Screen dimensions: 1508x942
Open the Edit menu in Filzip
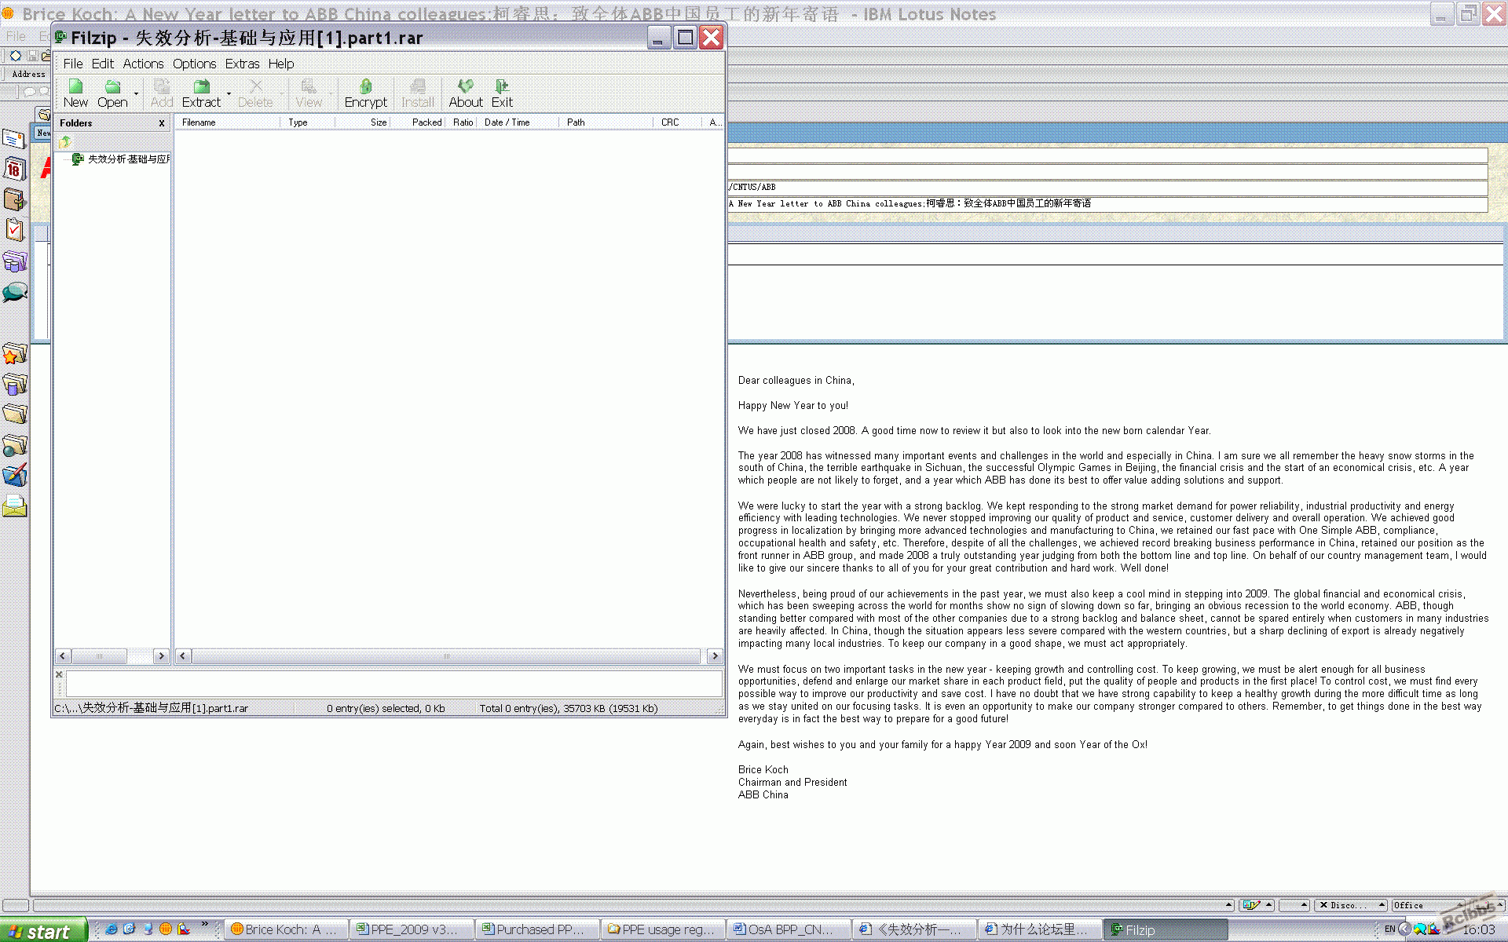click(102, 64)
